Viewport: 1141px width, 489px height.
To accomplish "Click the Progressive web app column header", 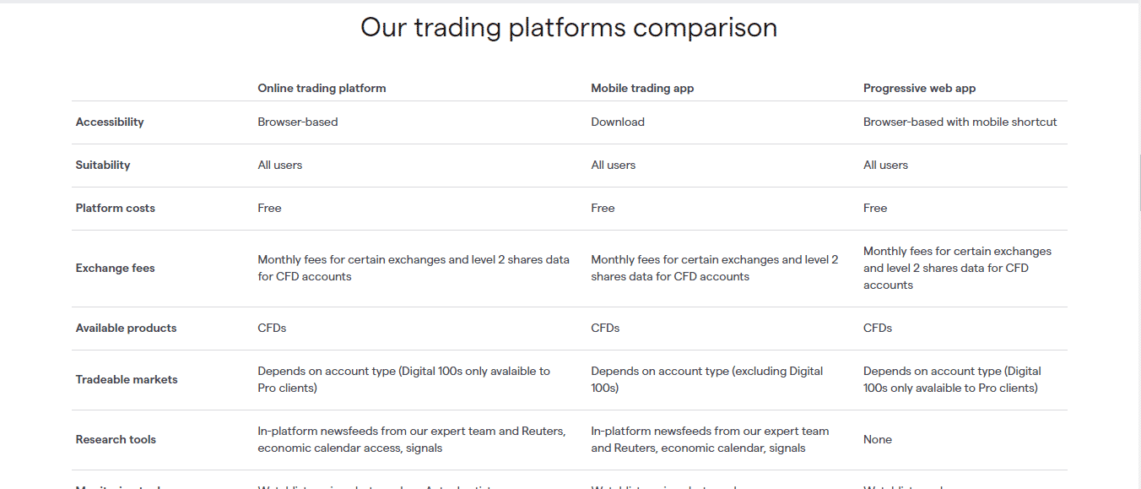I will pos(919,88).
